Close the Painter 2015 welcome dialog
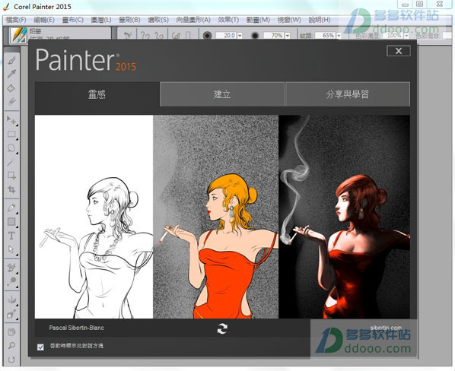This screenshot has width=455, height=371. 399,51
